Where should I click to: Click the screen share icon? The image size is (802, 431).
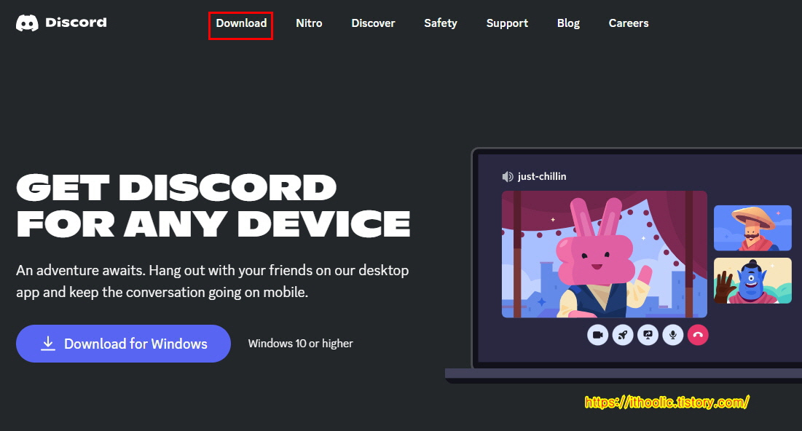point(648,335)
